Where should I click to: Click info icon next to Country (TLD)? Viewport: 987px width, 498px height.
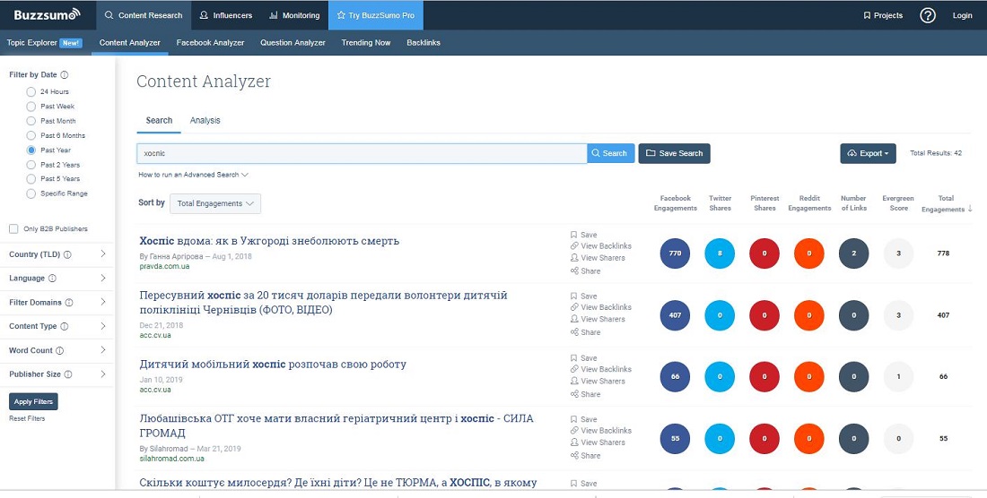pos(67,255)
